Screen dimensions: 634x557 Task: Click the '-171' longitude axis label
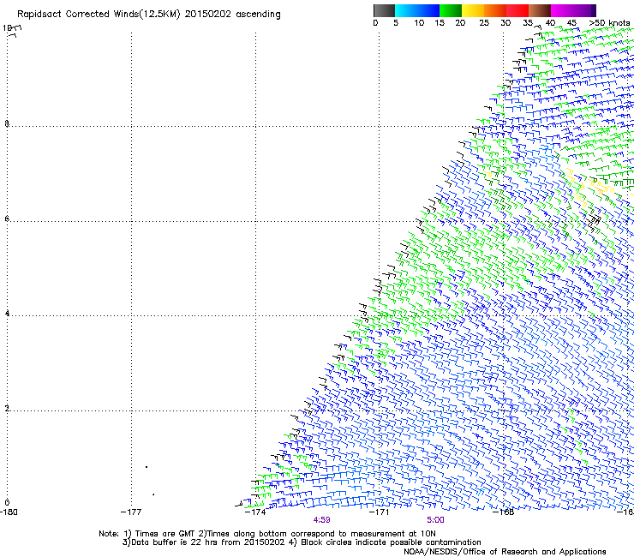tap(379, 512)
